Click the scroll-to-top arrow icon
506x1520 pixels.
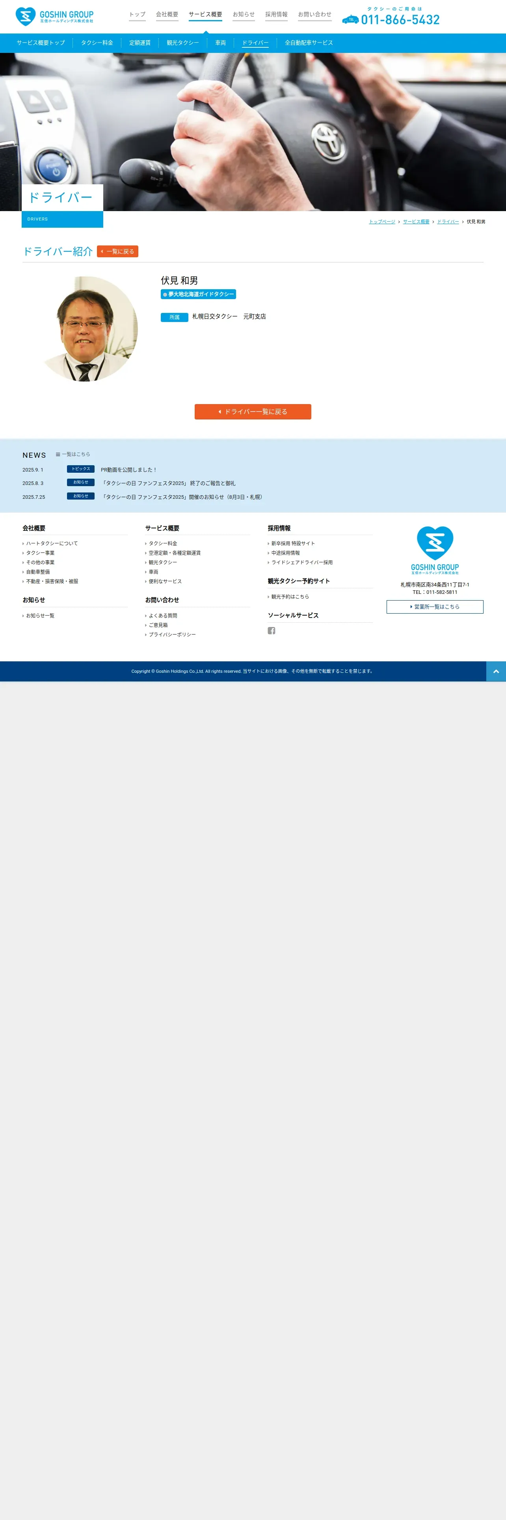496,672
